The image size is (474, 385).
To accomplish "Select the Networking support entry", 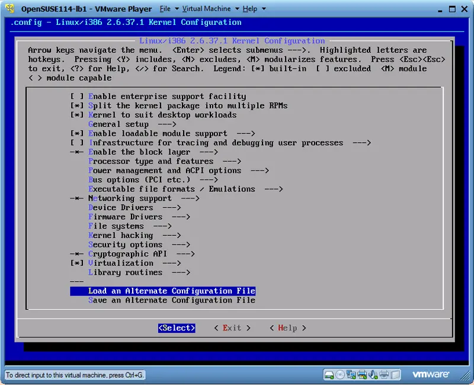I will [x=135, y=198].
